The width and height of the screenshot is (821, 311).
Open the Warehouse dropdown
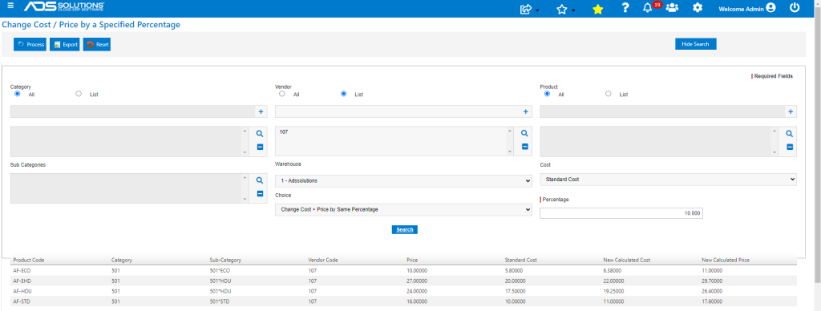coord(403,180)
